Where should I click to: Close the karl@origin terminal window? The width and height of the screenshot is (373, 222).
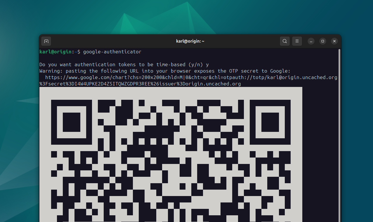coord(335,41)
